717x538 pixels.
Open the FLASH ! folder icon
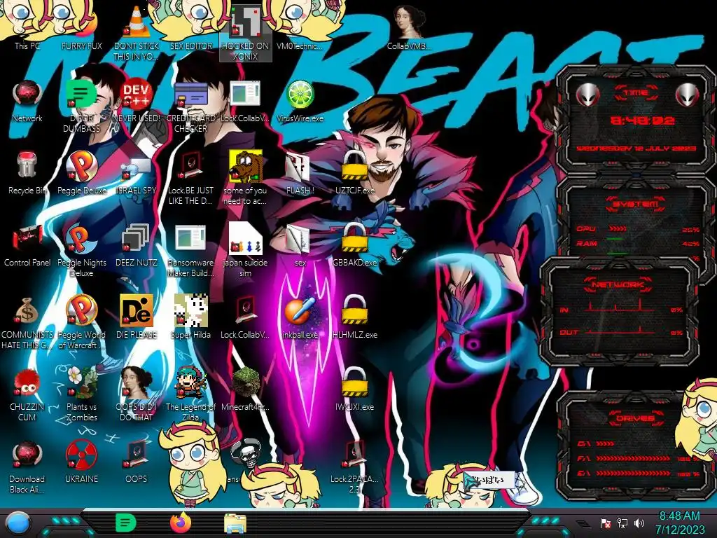300,173
